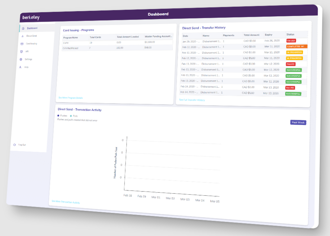
Task: Select the CVVirtualReload program row
Action: [117, 48]
